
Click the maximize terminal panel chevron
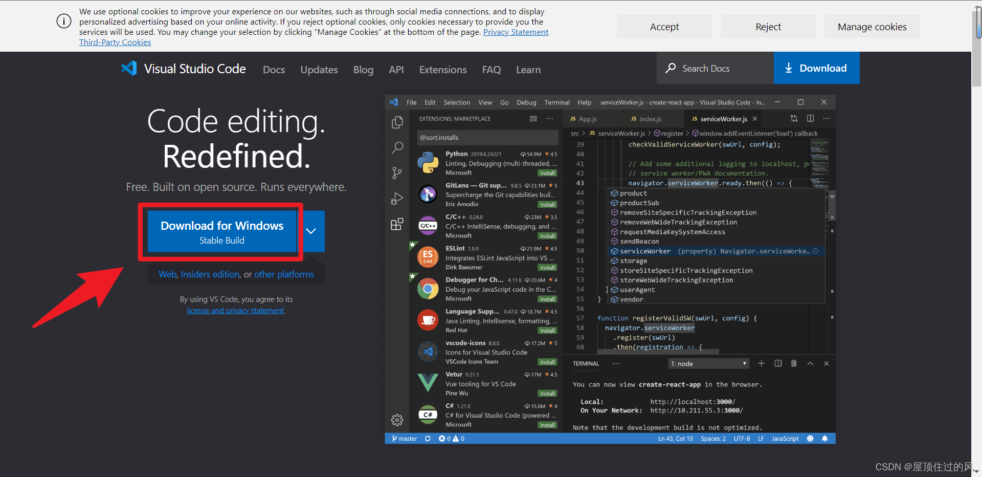click(x=810, y=363)
